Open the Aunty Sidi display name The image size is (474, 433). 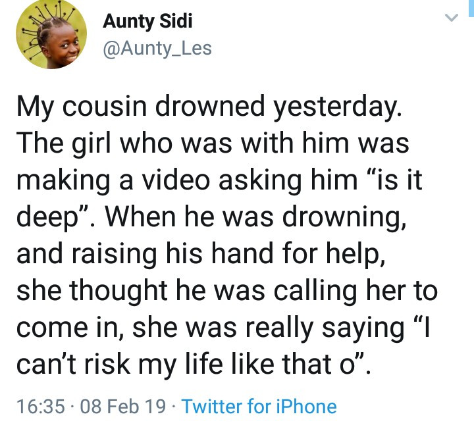[x=147, y=22]
